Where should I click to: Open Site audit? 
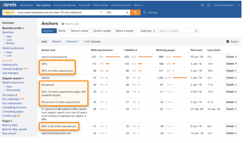[84, 5]
